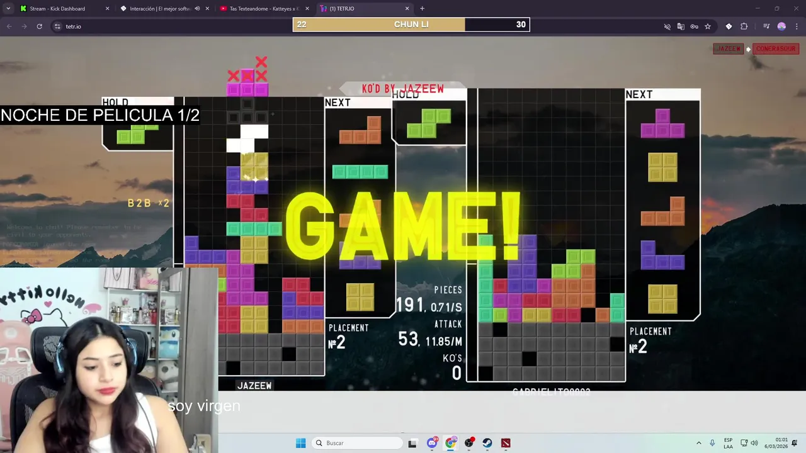Image resolution: width=806 pixels, height=453 pixels.
Task: Open Chrome tab search dropdown
Action: 8,9
